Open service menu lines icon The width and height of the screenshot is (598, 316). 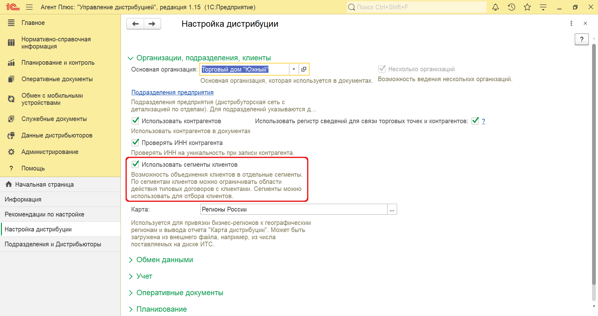click(x=543, y=7)
